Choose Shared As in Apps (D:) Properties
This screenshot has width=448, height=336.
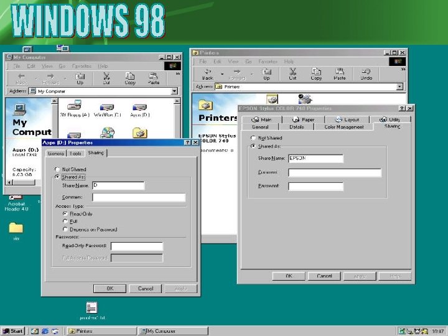click(x=57, y=177)
